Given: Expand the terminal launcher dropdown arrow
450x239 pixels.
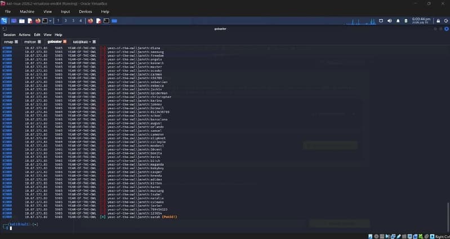Looking at the screenshot, I should click(x=50, y=21).
